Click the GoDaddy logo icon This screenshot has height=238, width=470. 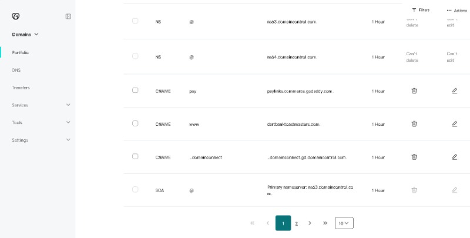pos(16,16)
